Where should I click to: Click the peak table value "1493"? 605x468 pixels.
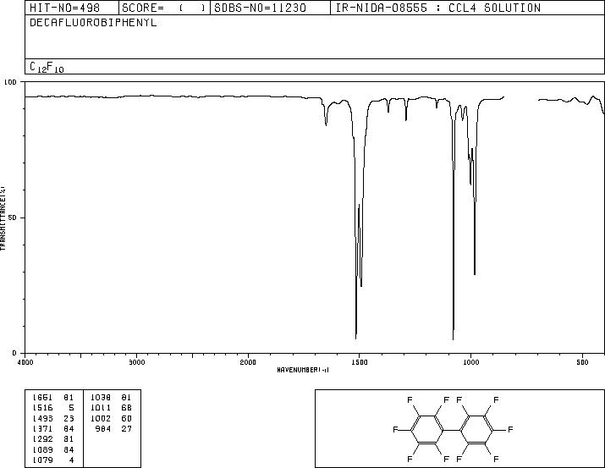click(42, 418)
